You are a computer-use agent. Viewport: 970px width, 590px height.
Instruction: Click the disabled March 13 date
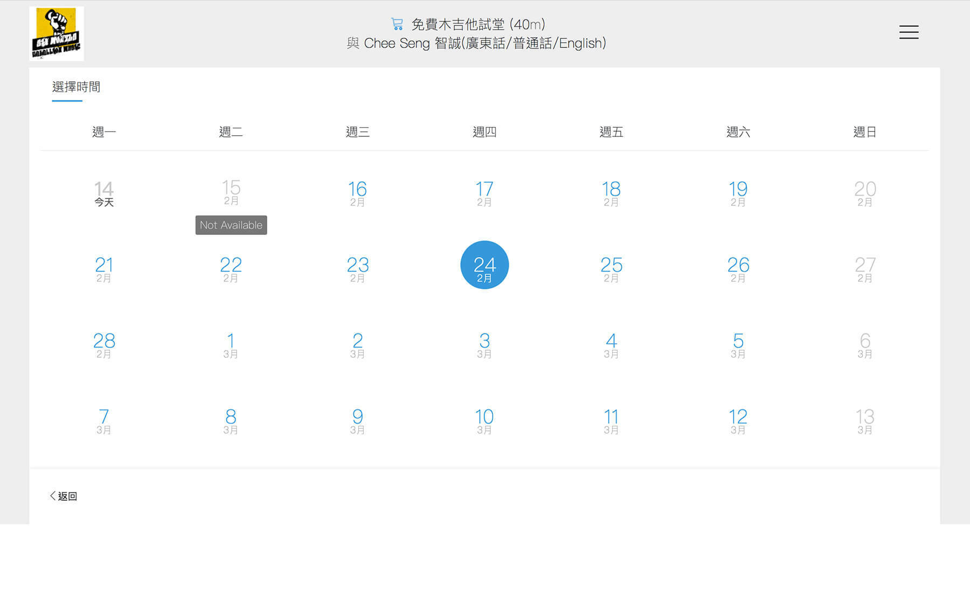click(865, 421)
